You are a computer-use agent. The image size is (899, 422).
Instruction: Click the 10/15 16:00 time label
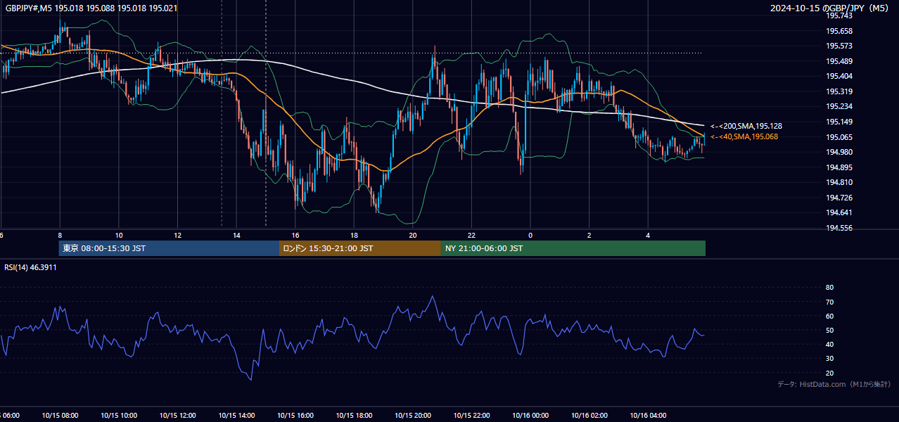click(295, 415)
